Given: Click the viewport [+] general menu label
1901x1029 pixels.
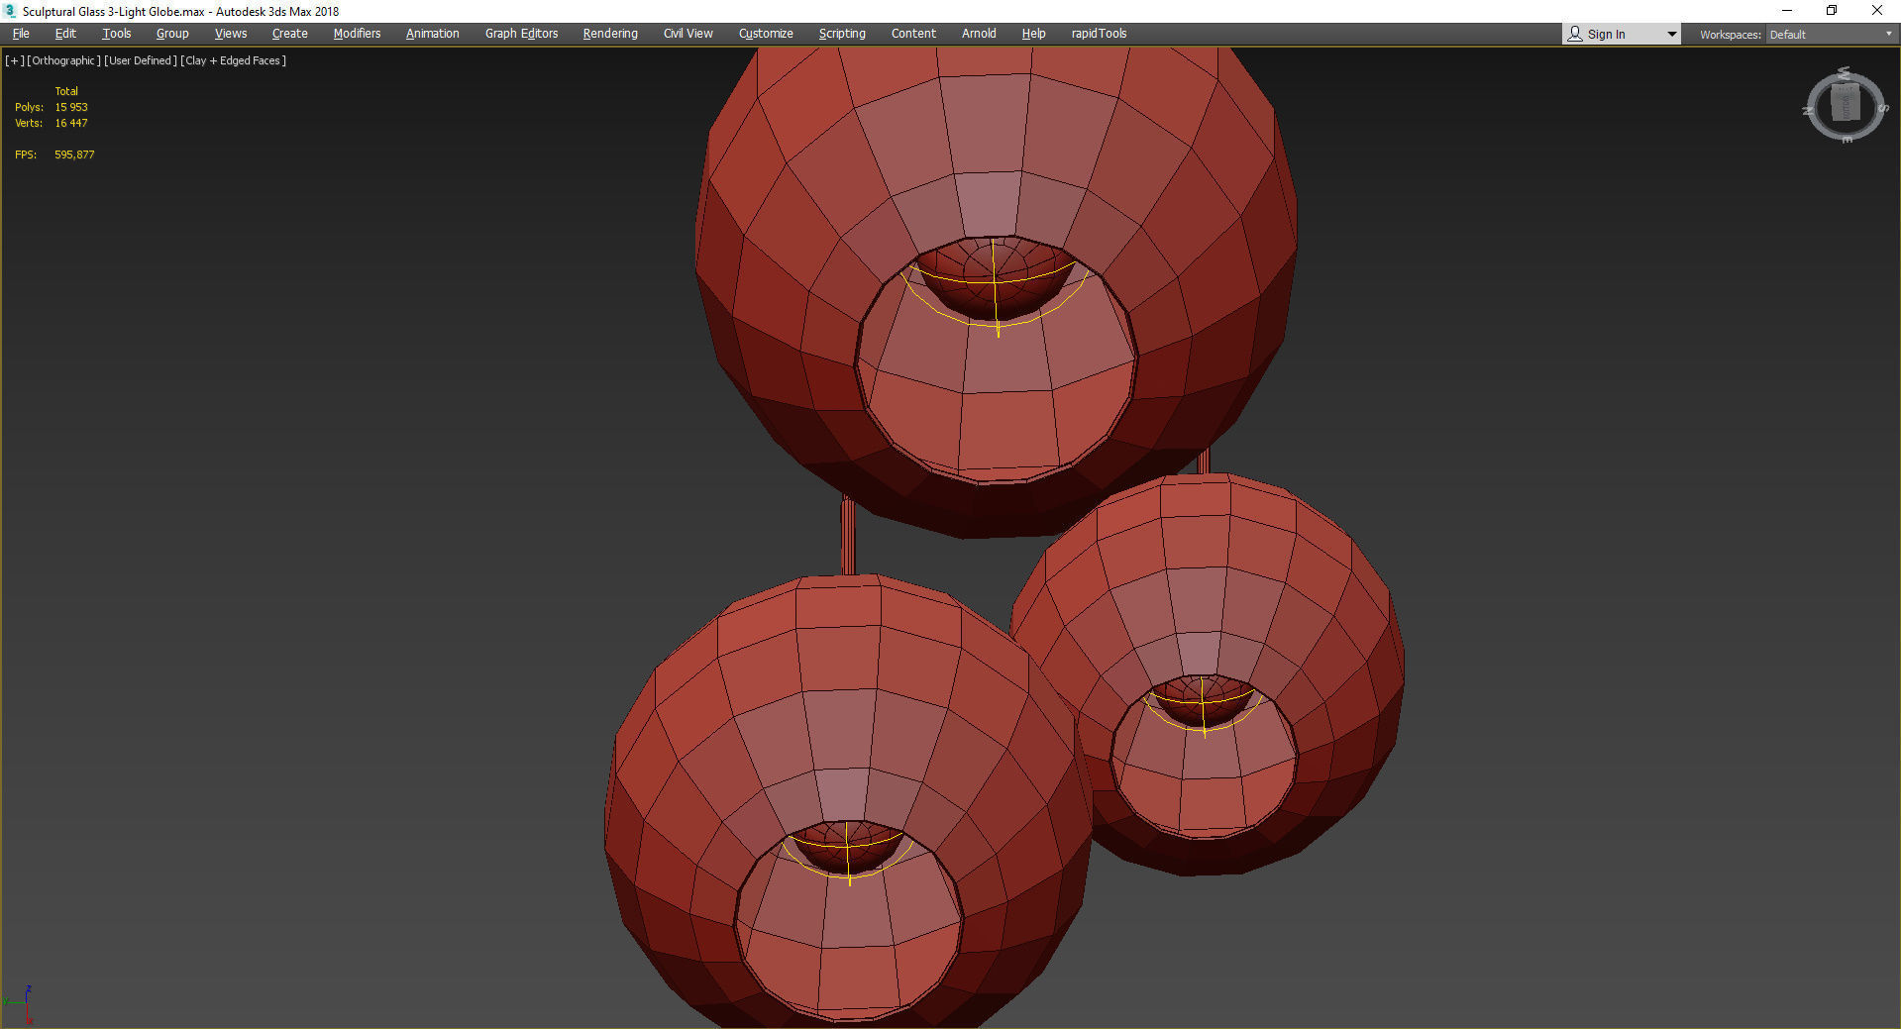Looking at the screenshot, I should tap(15, 60).
